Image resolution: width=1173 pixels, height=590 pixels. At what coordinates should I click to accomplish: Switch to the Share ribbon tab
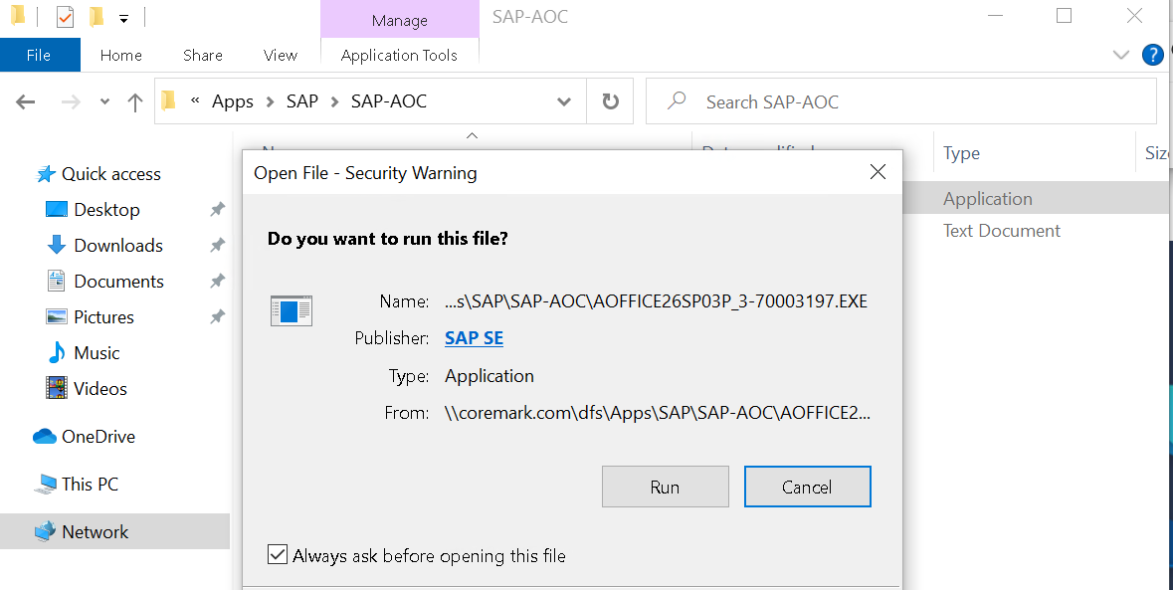tap(202, 56)
